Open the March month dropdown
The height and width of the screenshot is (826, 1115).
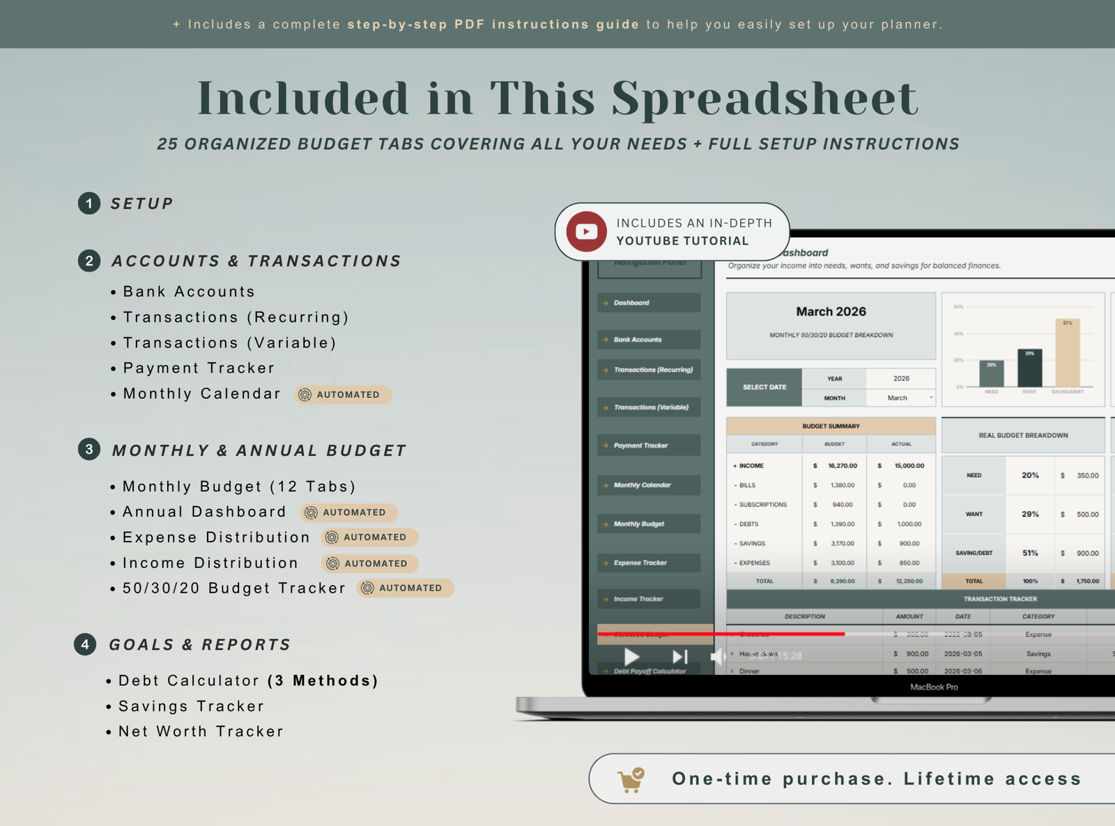tap(900, 398)
